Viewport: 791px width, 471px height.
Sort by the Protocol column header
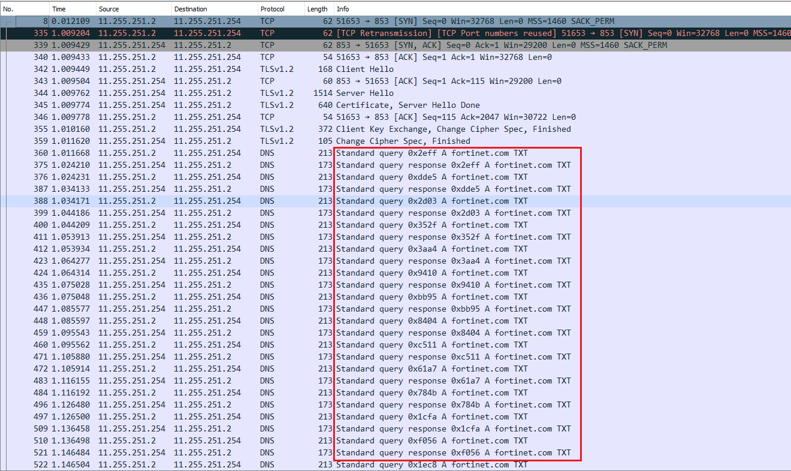click(x=281, y=9)
